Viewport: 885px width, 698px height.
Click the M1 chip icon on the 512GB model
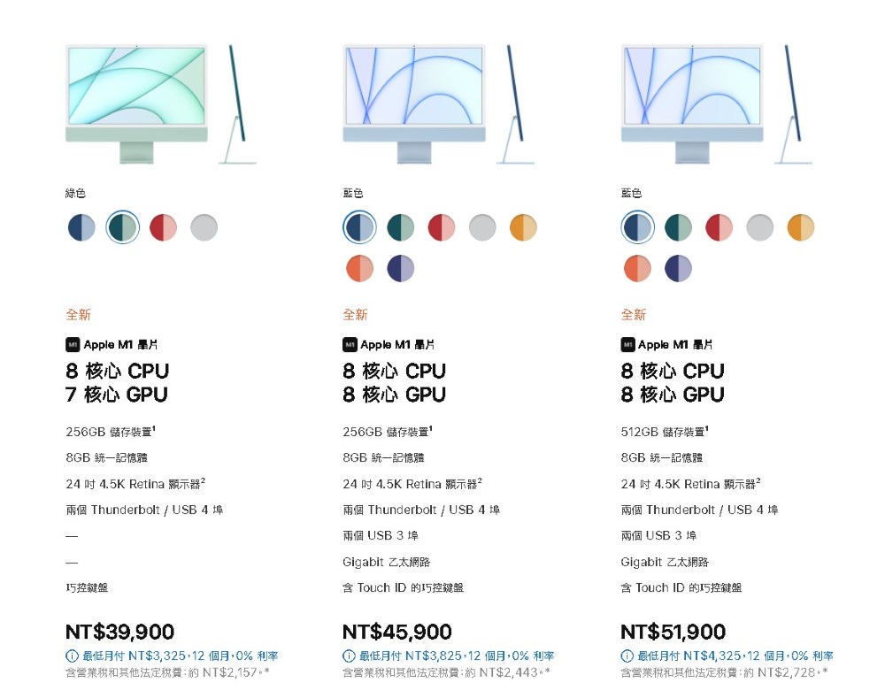[627, 344]
